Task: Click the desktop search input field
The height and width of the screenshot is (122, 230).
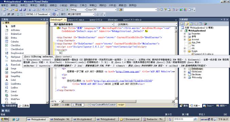Action: pyautogui.click(x=183, y=119)
